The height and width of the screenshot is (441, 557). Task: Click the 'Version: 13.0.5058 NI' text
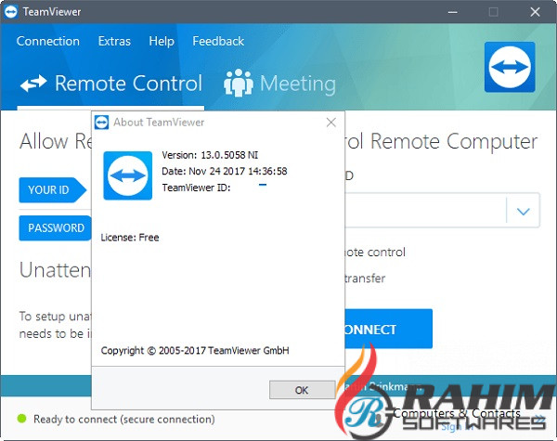(x=210, y=155)
